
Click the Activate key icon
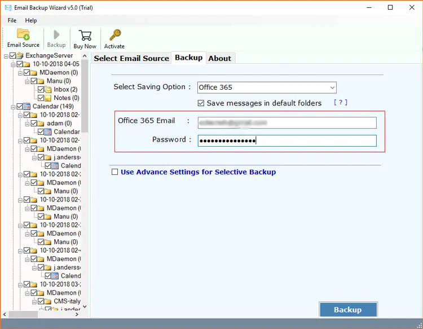coord(114,36)
